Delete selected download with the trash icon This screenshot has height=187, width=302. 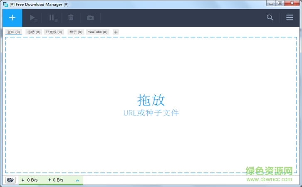(x=71, y=17)
